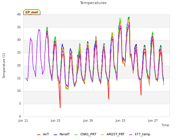The width and height of the screenshot is (187, 140).
Task: Toggle the PanelT legend entry
Action: tap(62, 134)
